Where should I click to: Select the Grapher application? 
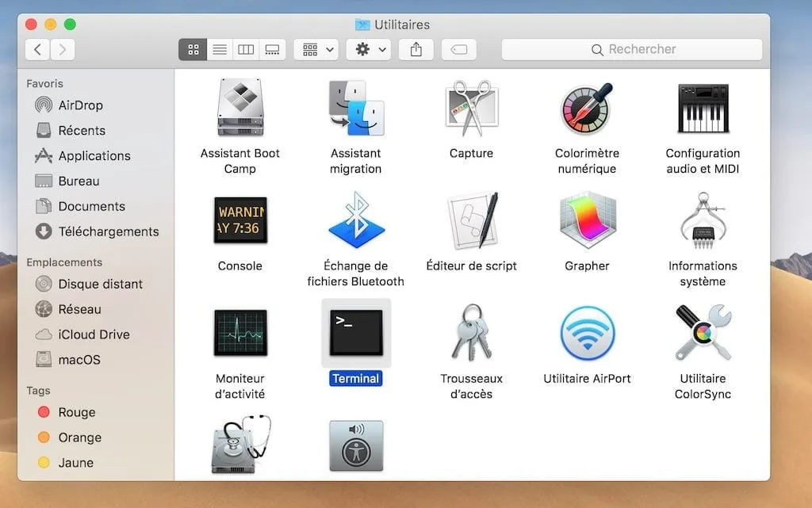point(586,220)
